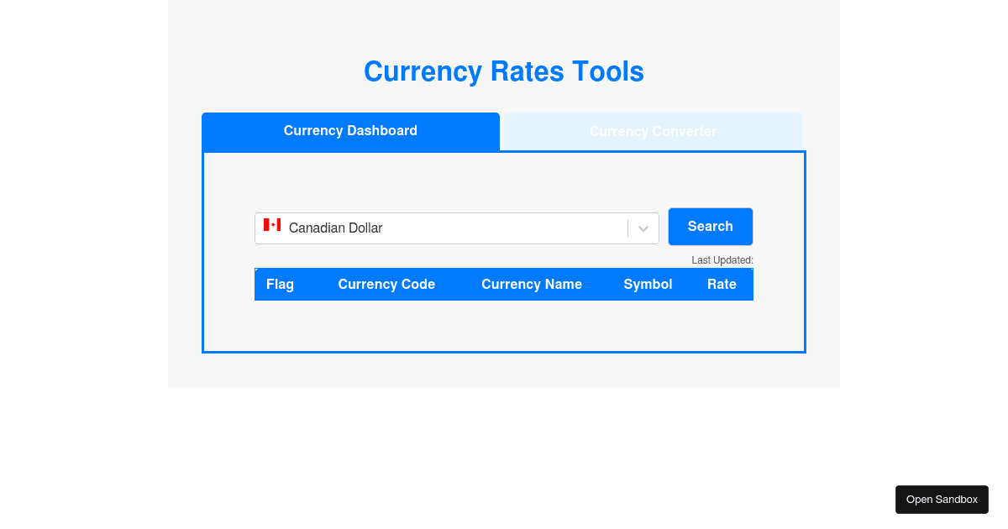The width and height of the screenshot is (1008, 529).
Task: Click the Canadian Dollar text label
Action: (335, 228)
